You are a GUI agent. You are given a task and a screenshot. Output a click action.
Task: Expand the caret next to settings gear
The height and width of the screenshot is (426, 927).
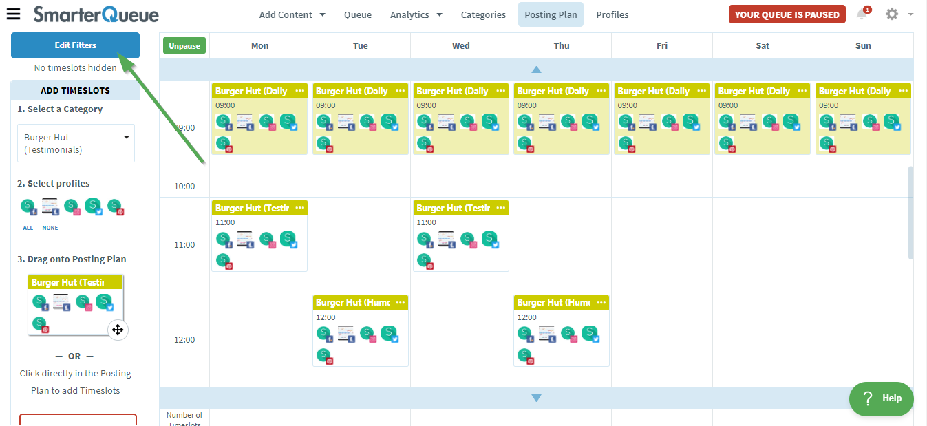click(x=910, y=14)
